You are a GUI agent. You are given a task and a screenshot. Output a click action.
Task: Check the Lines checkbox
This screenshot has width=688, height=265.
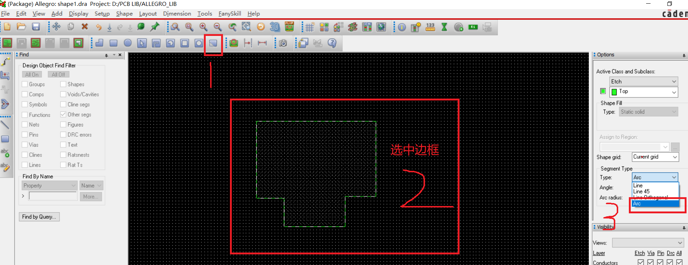25,165
